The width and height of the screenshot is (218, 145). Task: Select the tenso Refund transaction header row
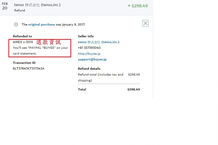coord(77,8)
